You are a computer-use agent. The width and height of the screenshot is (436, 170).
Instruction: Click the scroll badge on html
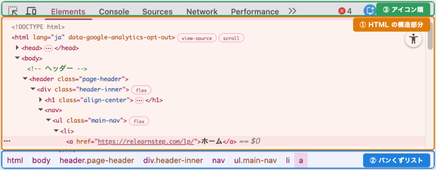click(231, 38)
